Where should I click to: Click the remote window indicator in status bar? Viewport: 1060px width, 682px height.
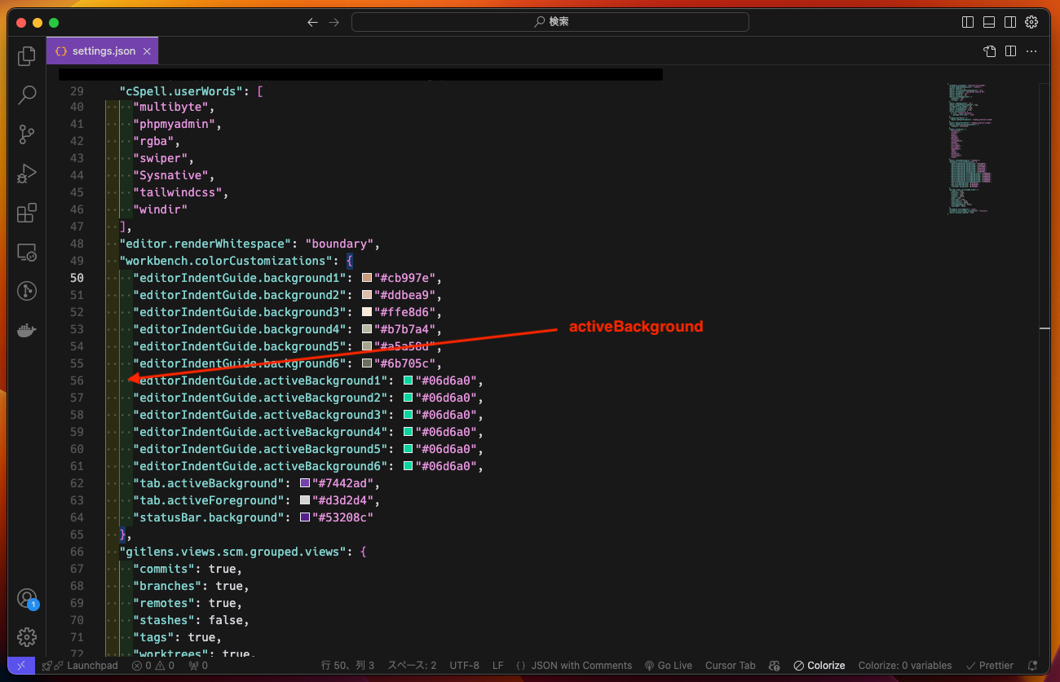tap(21, 666)
